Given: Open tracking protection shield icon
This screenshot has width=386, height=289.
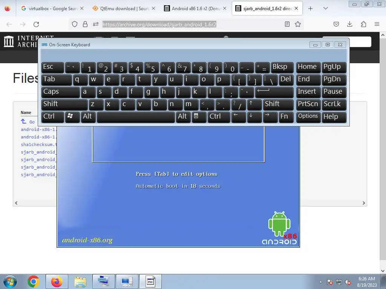Looking at the screenshot, I should [75, 24].
